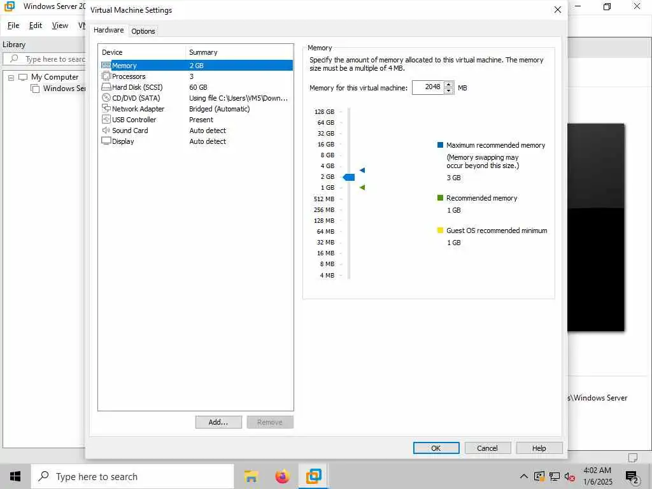Open the Windows Start menu
This screenshot has height=489, width=652.
[x=15, y=476]
